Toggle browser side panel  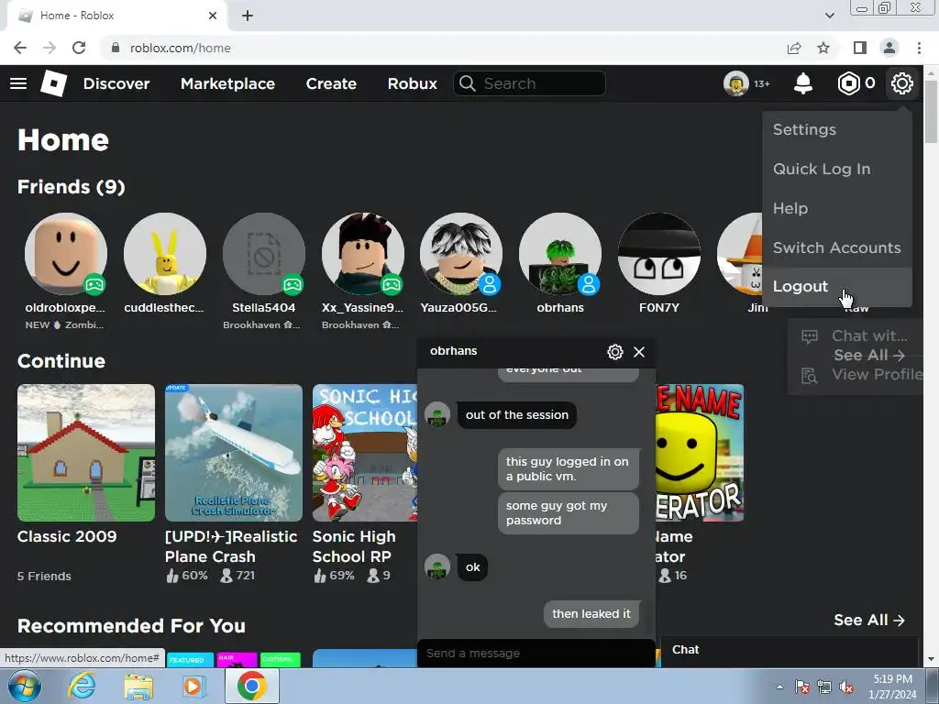pos(860,48)
